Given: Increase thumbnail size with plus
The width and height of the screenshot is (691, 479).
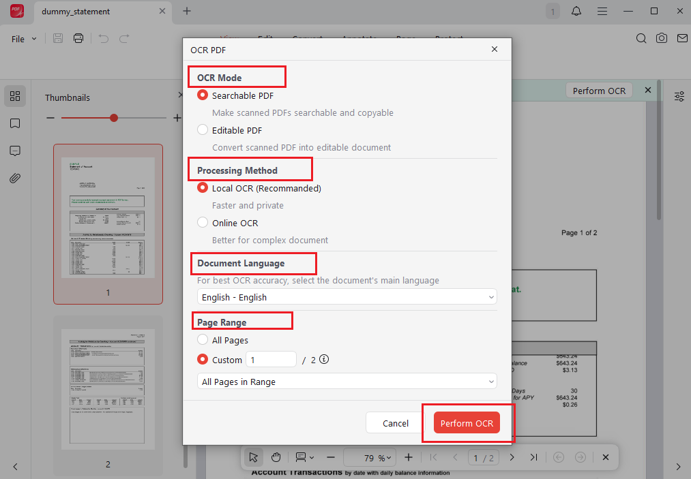Looking at the screenshot, I should [x=177, y=118].
